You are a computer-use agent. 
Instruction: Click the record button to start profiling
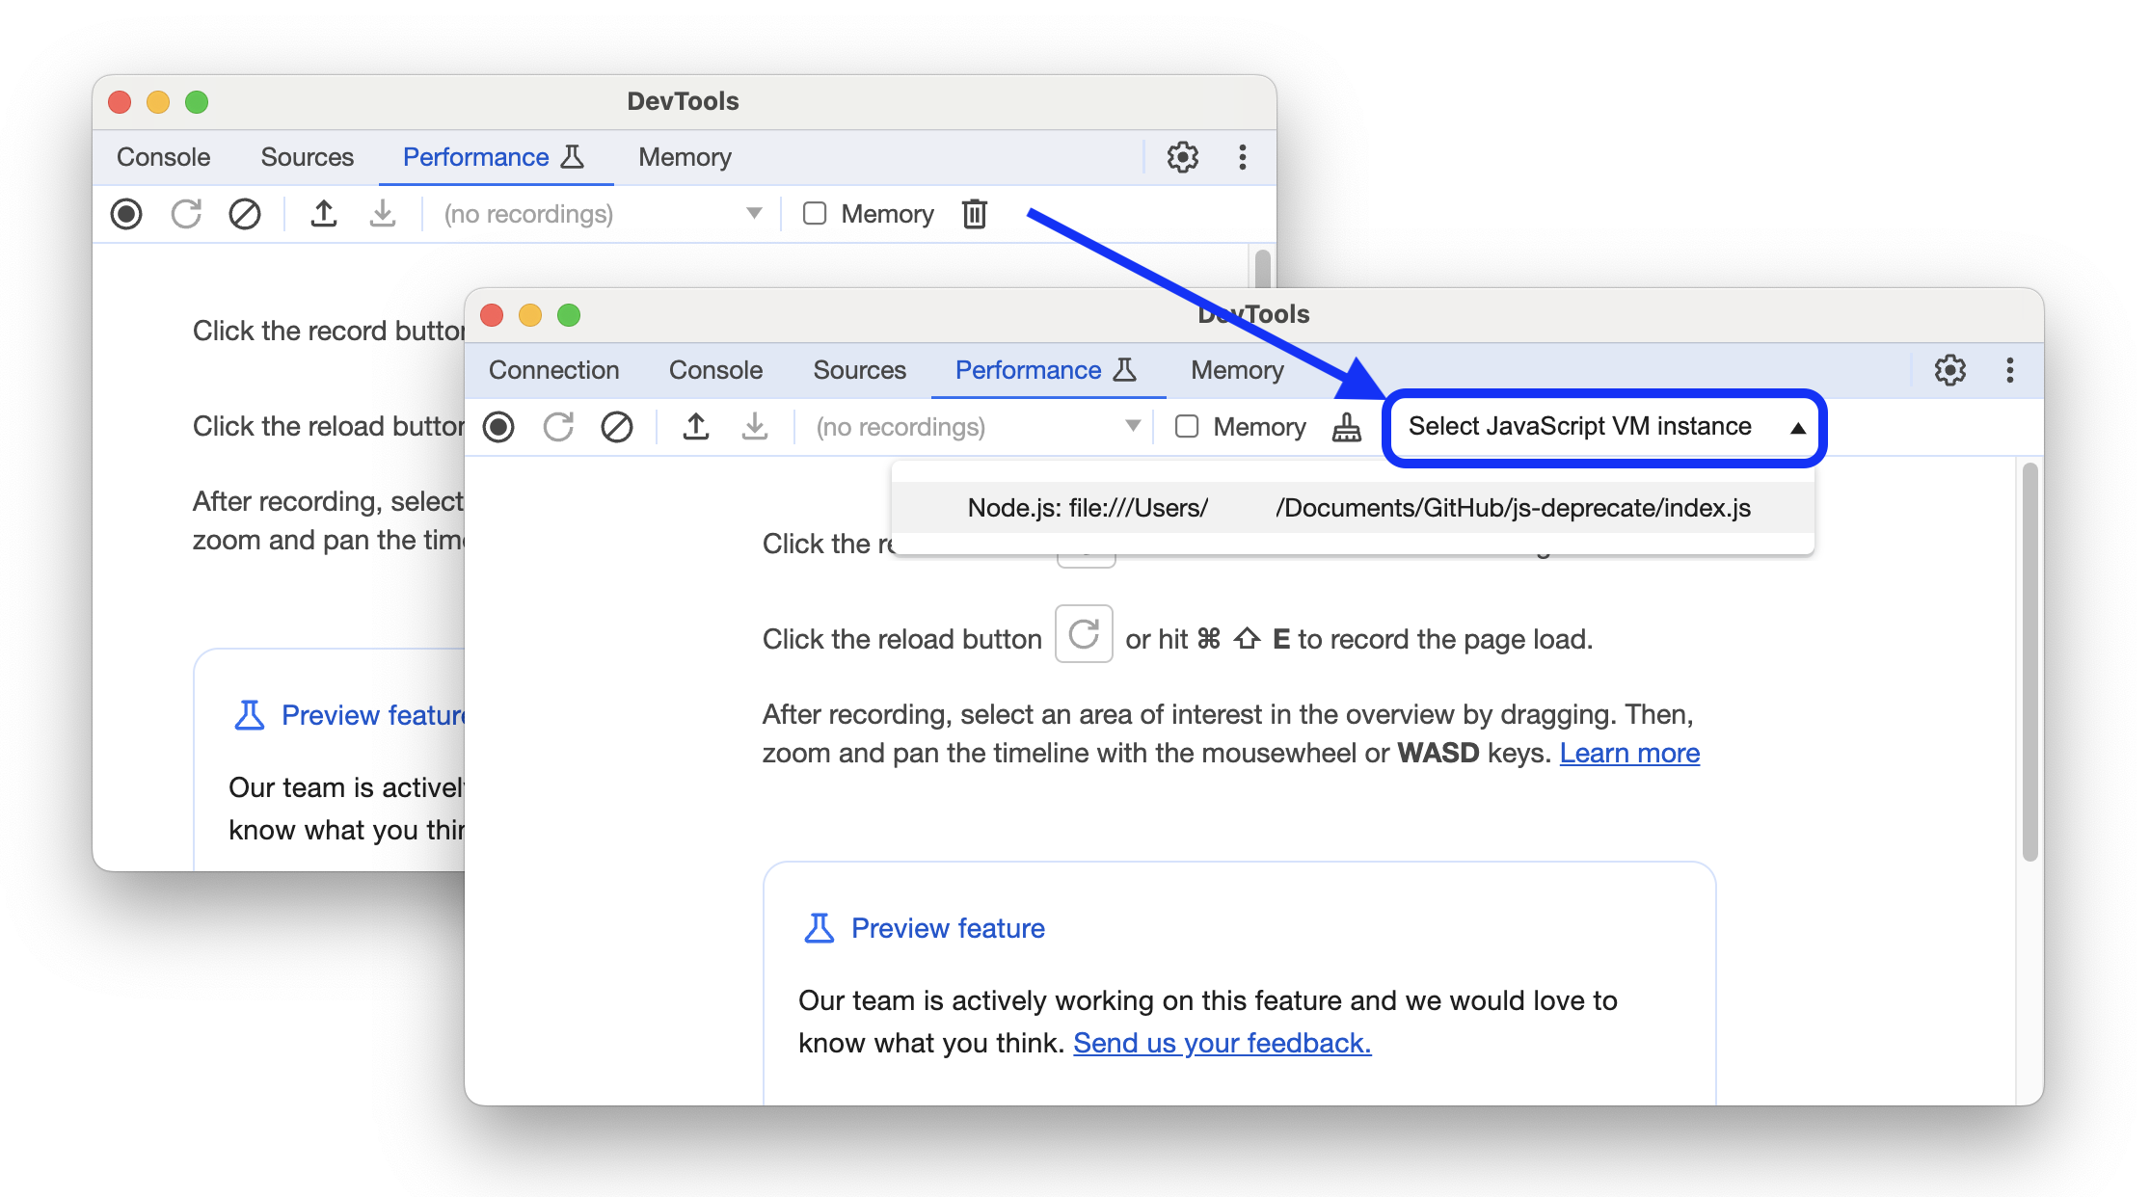[499, 429]
